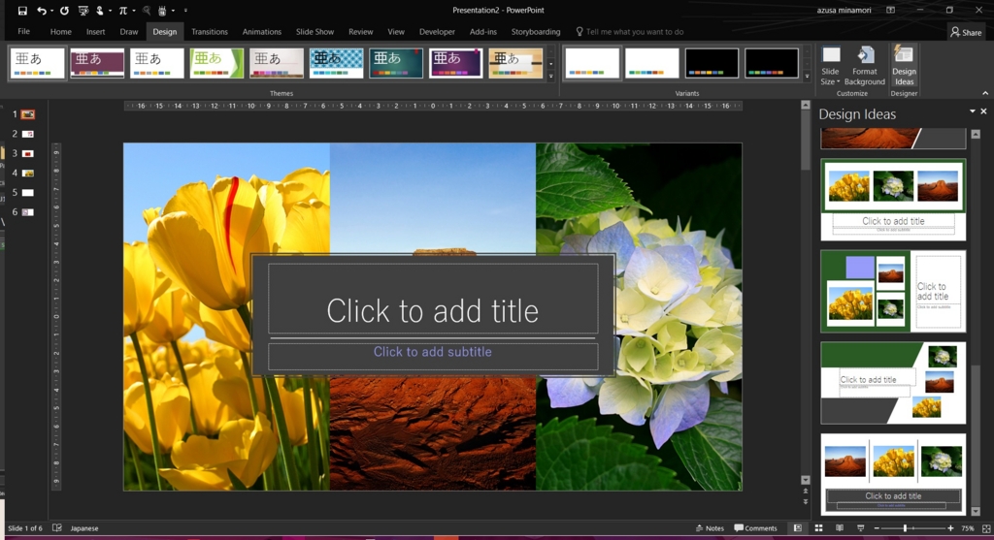
Task: Switch to Slide Sorter view icon
Action: [x=818, y=528]
